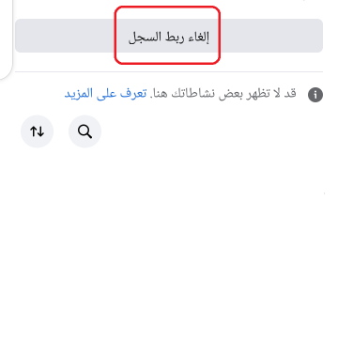Viewport: 338px width, 338px height.
Task: Open sorting via the up-down arrows icon
Action: tap(37, 131)
